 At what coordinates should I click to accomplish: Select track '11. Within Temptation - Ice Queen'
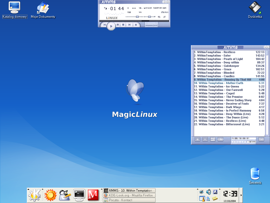click(x=229, y=86)
